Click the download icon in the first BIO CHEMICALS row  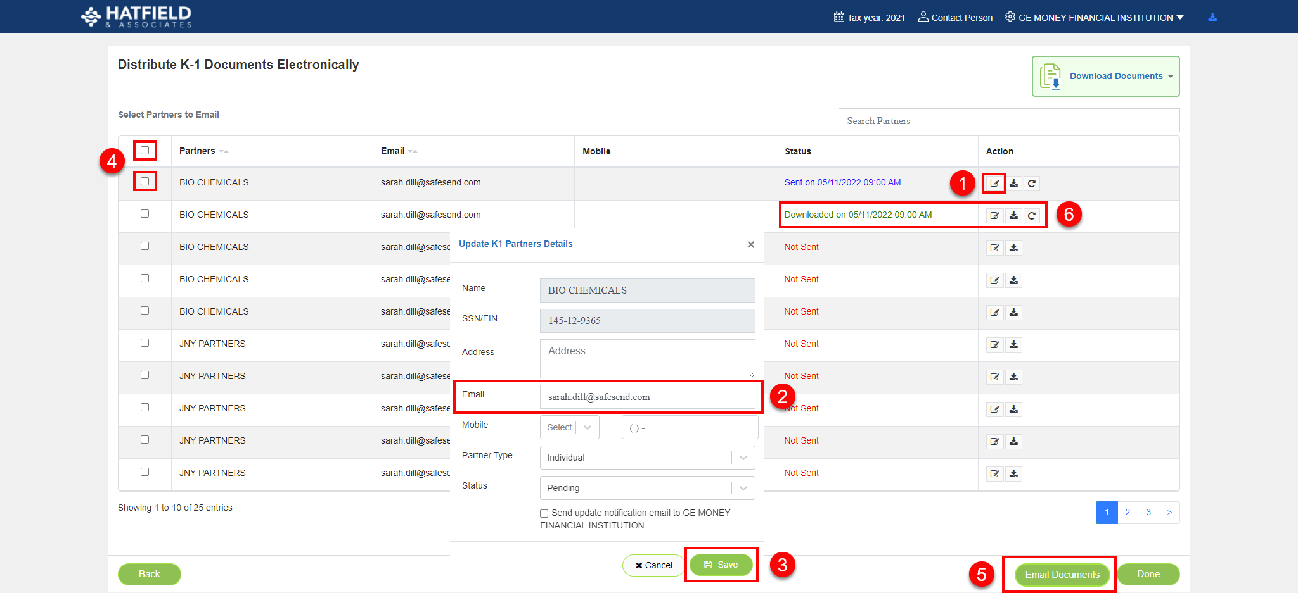[1013, 184]
